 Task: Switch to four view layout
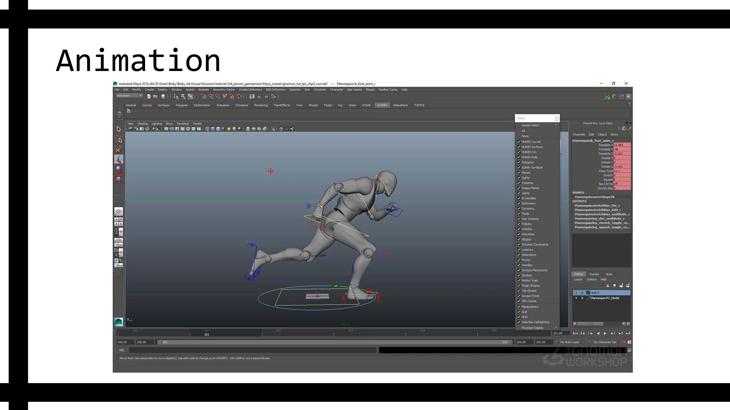click(119, 222)
